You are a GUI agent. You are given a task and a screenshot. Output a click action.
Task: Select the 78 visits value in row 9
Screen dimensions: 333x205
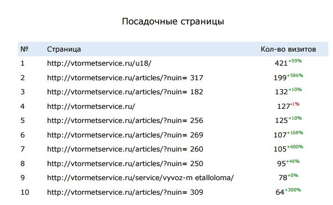(x=282, y=179)
